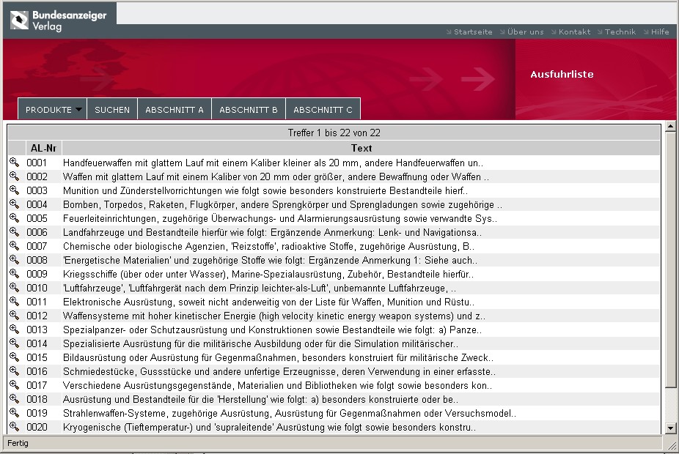
Task: Open details magnifier icon for row 0015
Action: coord(14,357)
